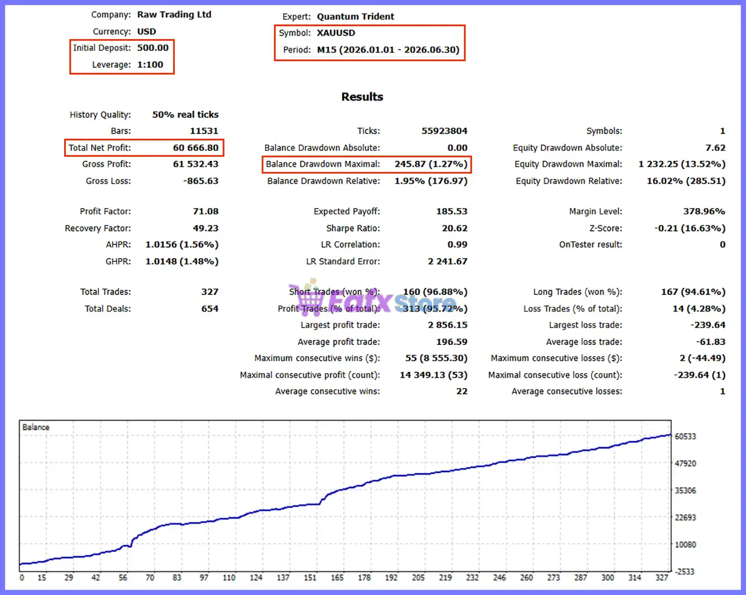Image resolution: width=746 pixels, height=595 pixels.
Task: Select the Gross Profit value 61 532.43
Action: [x=196, y=164]
